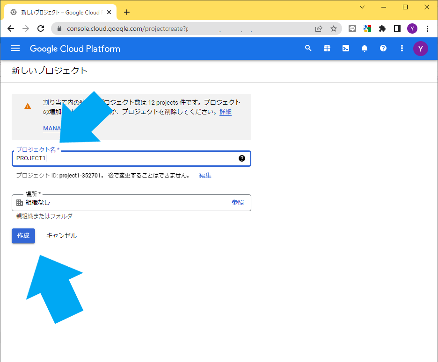Bookmark this page with the star icon
The width and height of the screenshot is (438, 362).
(x=334, y=28)
